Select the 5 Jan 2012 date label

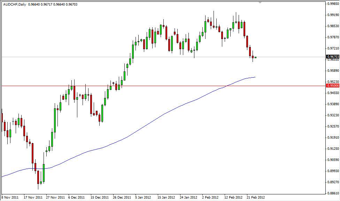[144, 198]
